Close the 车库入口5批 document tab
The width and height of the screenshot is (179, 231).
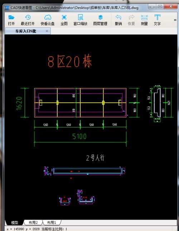pyautogui.click(x=47, y=31)
